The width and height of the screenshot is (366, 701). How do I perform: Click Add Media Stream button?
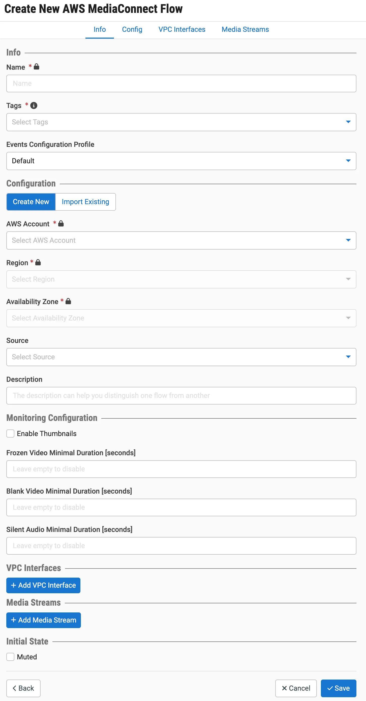(44, 620)
